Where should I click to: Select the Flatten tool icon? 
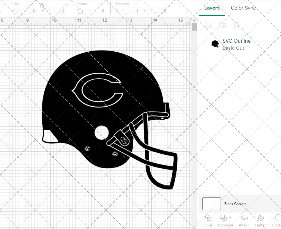pyautogui.click(x=260, y=218)
